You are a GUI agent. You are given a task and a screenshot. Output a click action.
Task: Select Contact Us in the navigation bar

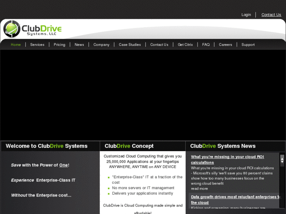point(159,45)
